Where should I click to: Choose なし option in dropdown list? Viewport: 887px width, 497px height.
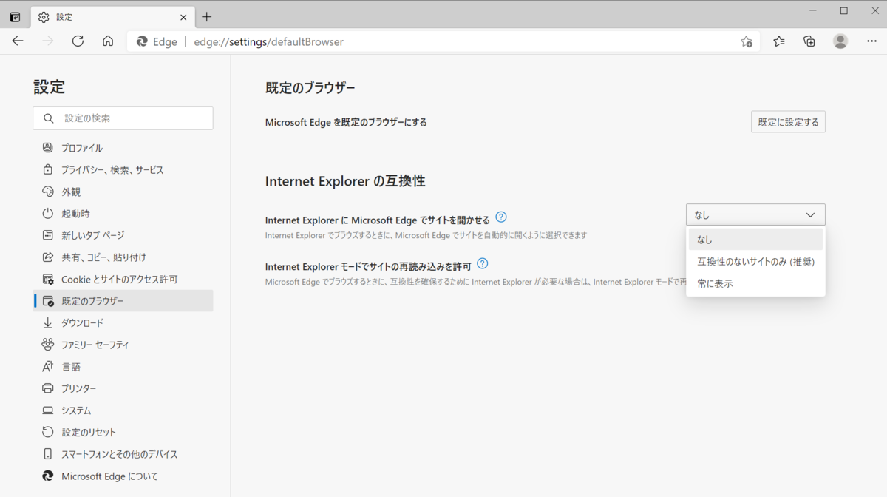(x=755, y=240)
